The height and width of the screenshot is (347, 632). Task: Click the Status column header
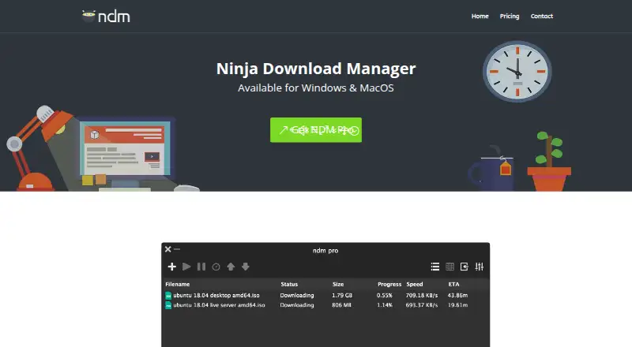pyautogui.click(x=289, y=284)
